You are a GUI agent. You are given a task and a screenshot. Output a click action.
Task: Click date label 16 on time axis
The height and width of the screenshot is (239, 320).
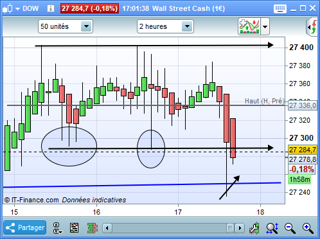(x=96, y=212)
